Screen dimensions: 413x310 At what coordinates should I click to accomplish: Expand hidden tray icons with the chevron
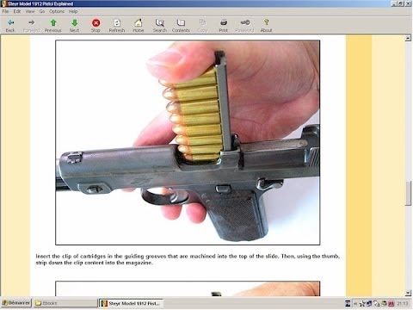click(x=355, y=303)
